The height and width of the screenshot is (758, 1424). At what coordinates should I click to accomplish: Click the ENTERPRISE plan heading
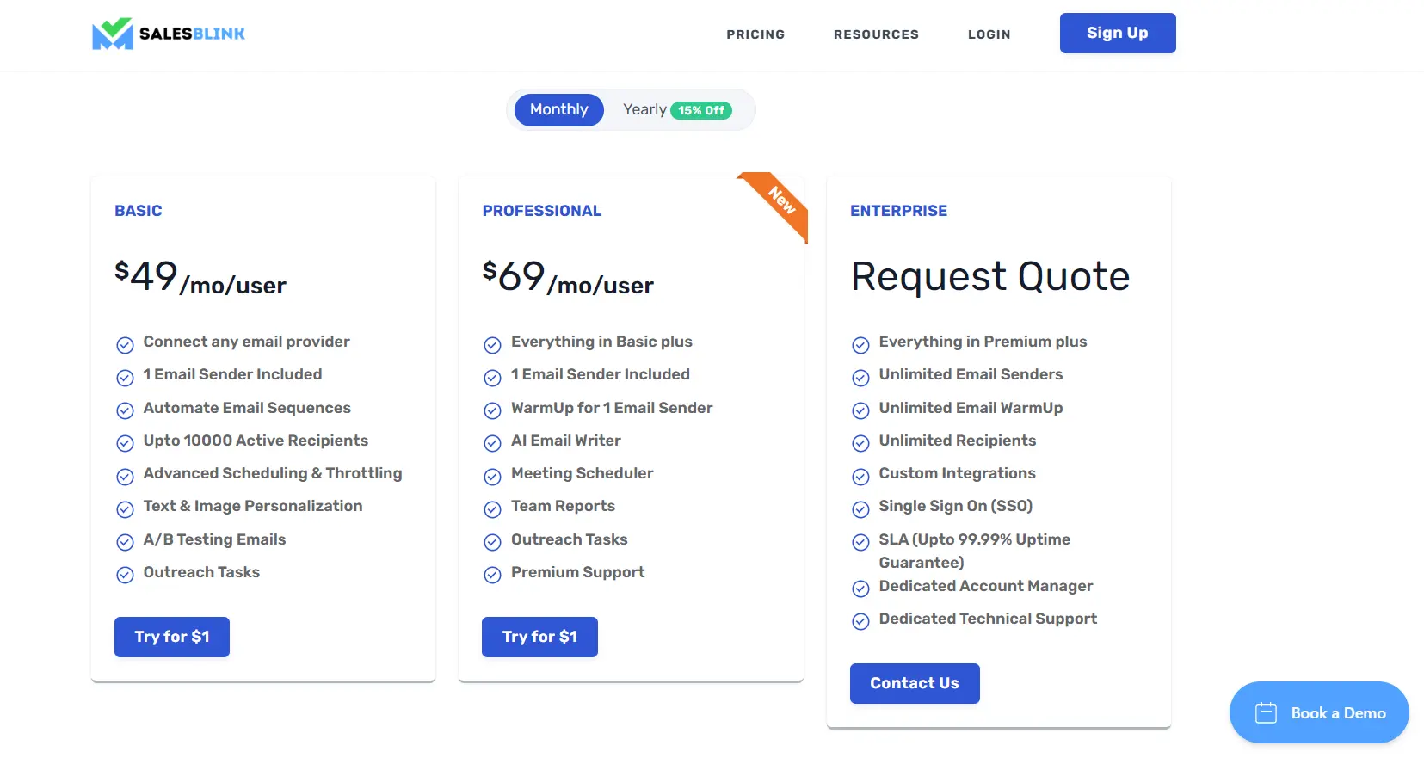(x=898, y=211)
